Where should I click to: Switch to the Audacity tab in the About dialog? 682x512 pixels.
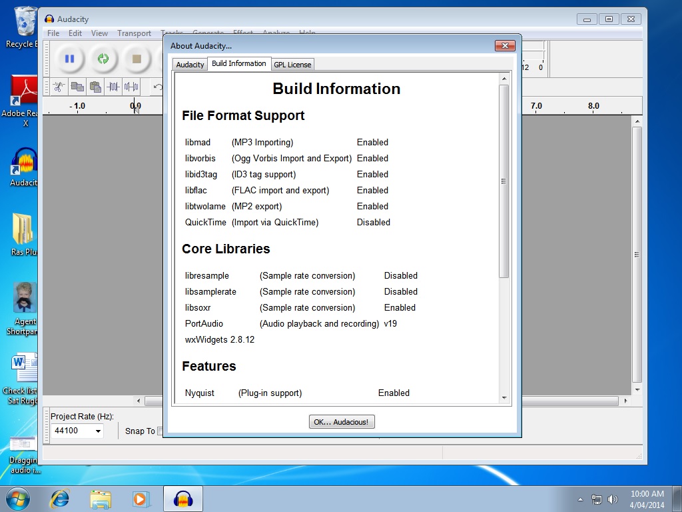click(190, 65)
